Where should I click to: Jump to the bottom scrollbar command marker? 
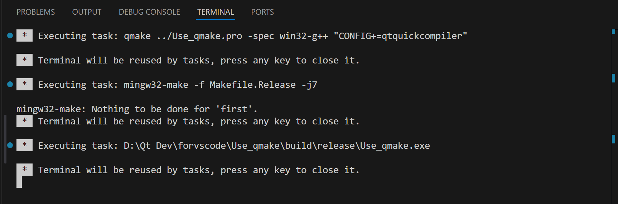(x=613, y=139)
